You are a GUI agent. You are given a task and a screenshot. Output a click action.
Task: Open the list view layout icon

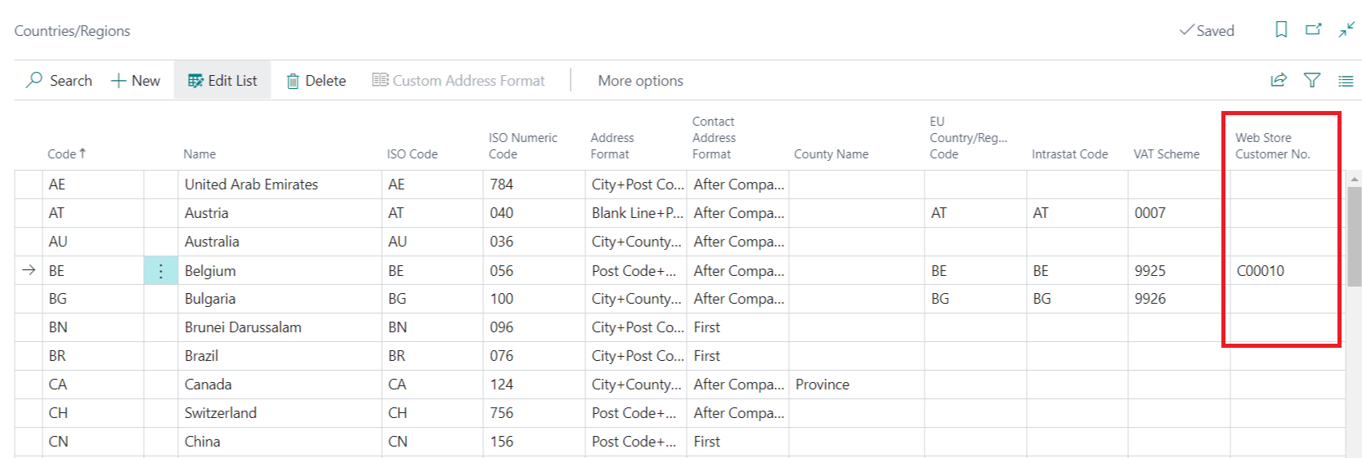click(1346, 81)
